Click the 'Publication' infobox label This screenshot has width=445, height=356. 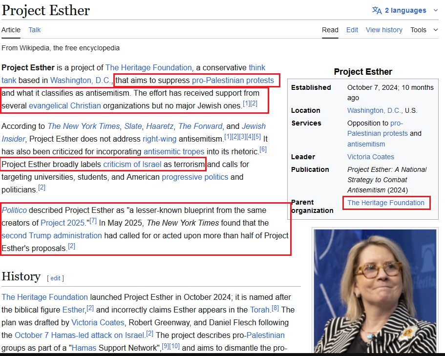click(x=310, y=169)
